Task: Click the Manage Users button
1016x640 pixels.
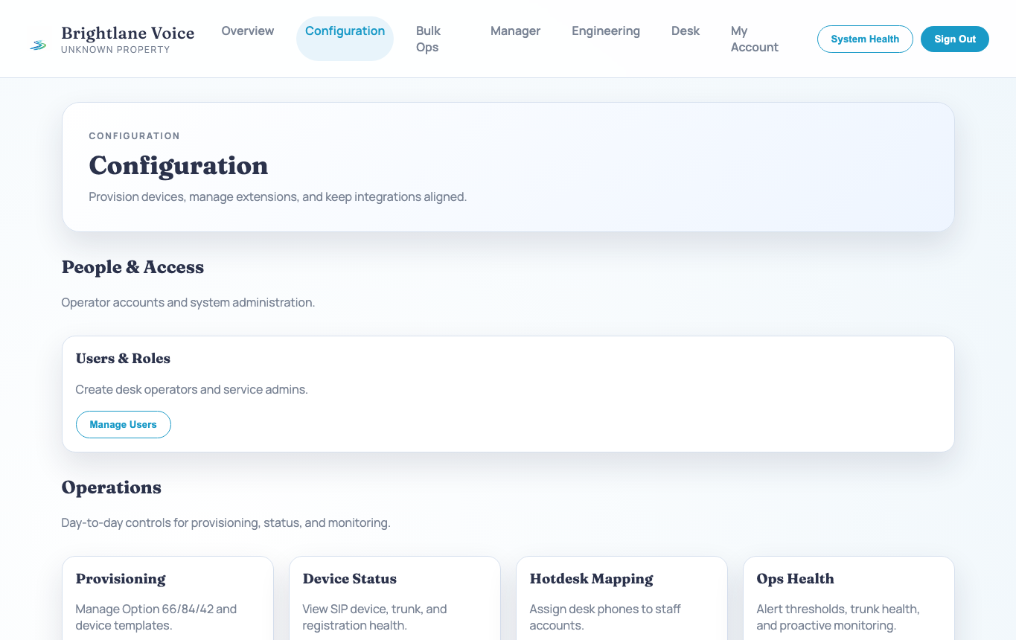Action: coord(123,424)
